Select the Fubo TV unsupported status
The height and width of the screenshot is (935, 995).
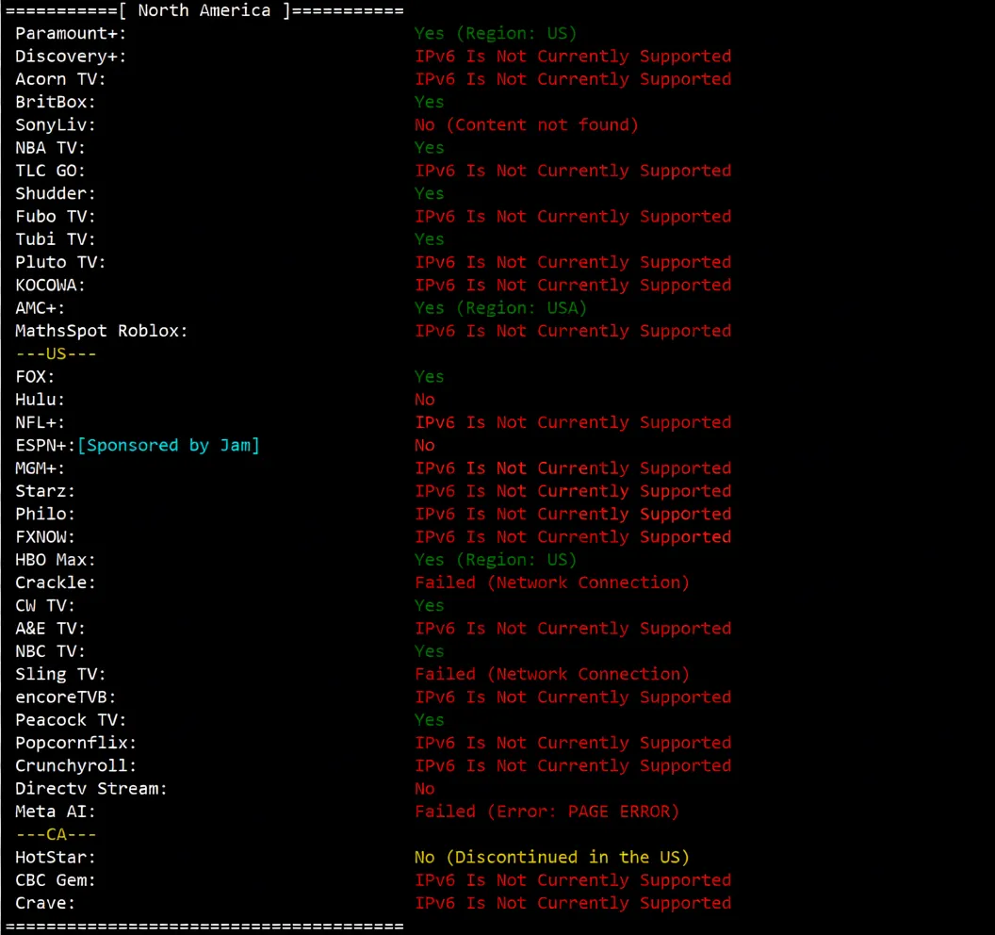573,216
